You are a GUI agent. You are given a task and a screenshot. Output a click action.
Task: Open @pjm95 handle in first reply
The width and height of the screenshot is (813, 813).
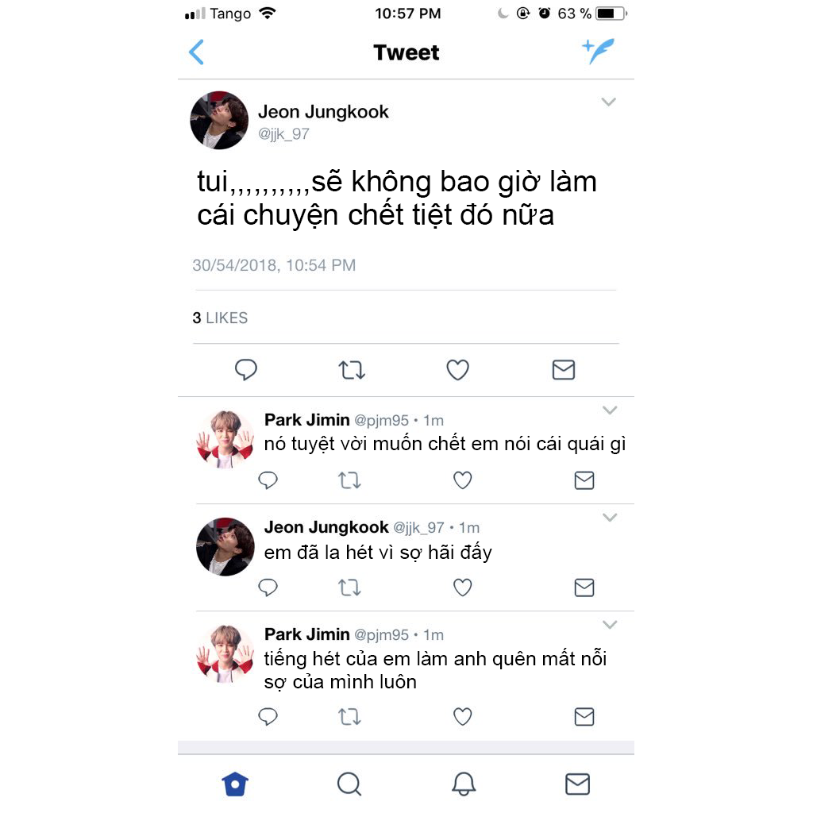click(382, 421)
